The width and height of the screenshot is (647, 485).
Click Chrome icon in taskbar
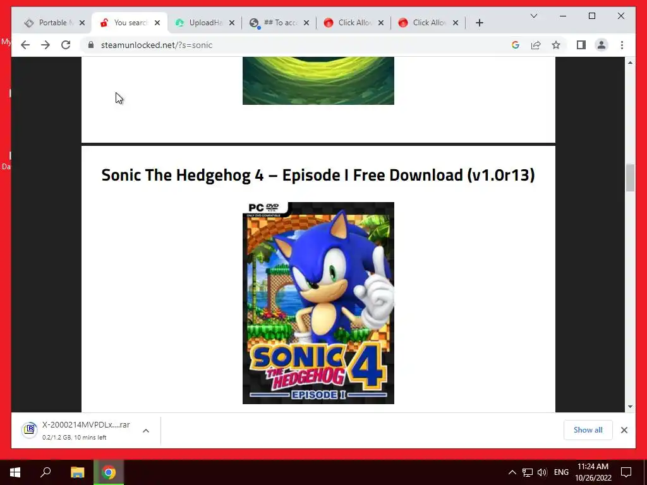(109, 472)
